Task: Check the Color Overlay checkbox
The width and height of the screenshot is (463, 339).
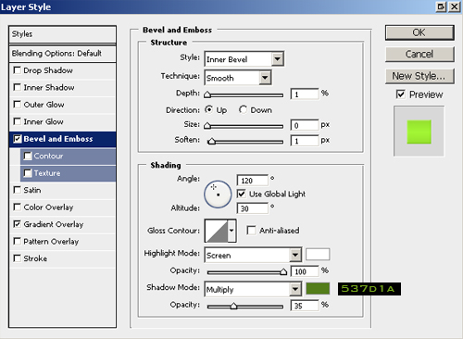Action: [17, 207]
